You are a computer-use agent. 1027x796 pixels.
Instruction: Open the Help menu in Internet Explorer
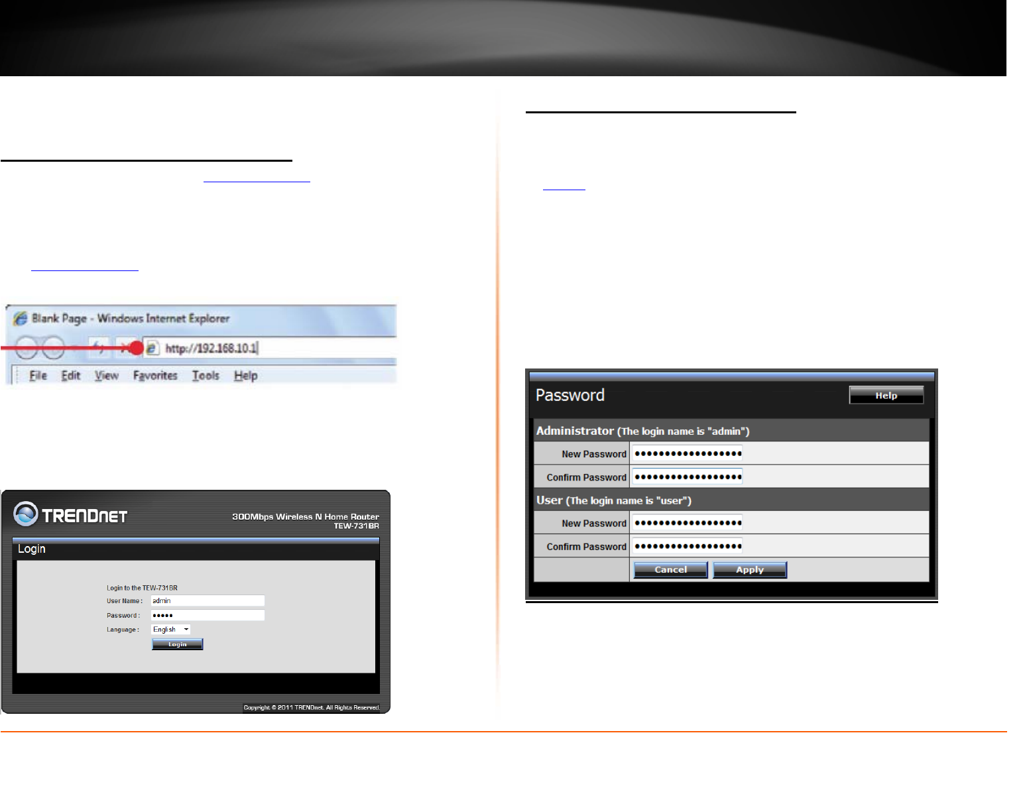pos(245,375)
